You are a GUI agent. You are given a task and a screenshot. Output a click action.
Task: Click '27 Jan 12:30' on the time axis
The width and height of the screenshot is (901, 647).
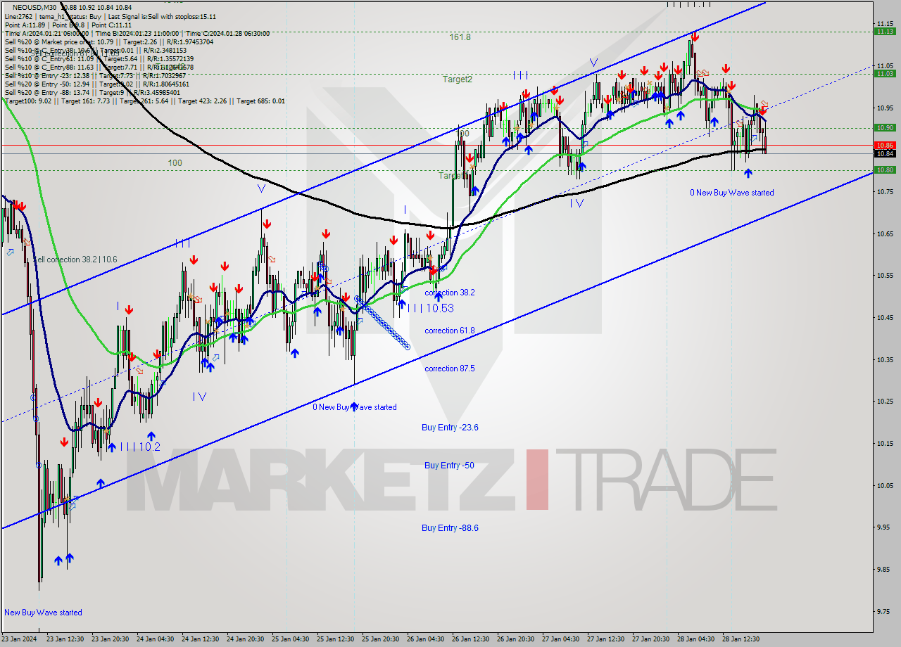[605, 639]
